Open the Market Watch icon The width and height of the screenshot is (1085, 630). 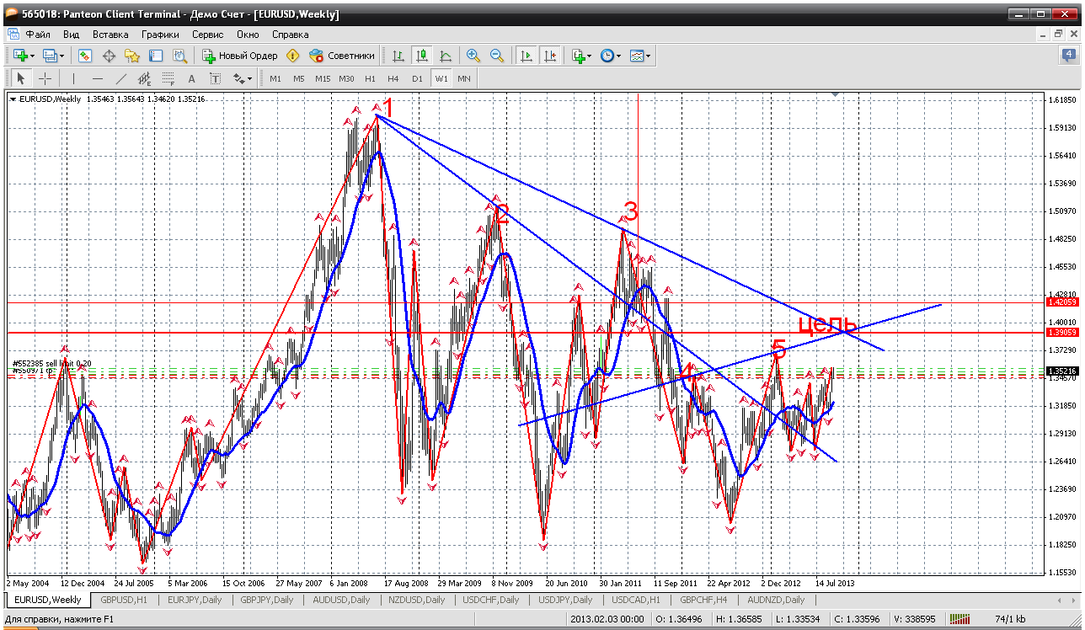85,56
